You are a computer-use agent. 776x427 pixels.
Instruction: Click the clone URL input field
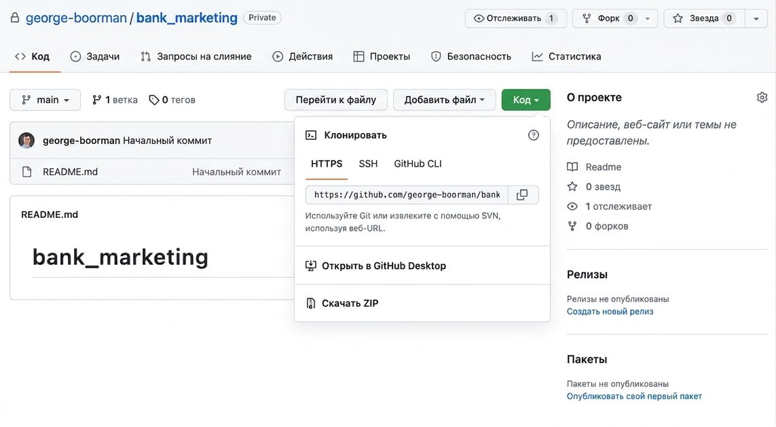coord(407,194)
